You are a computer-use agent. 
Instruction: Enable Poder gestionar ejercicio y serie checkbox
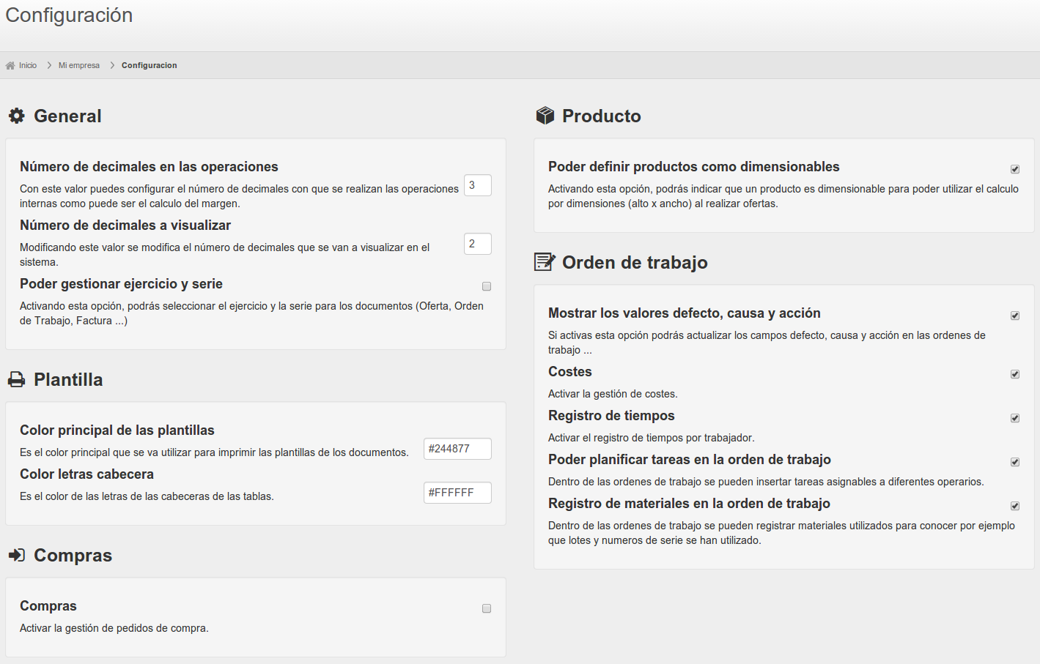click(x=487, y=286)
